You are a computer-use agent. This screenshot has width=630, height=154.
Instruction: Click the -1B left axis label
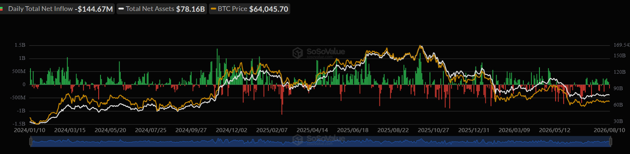(x=21, y=111)
